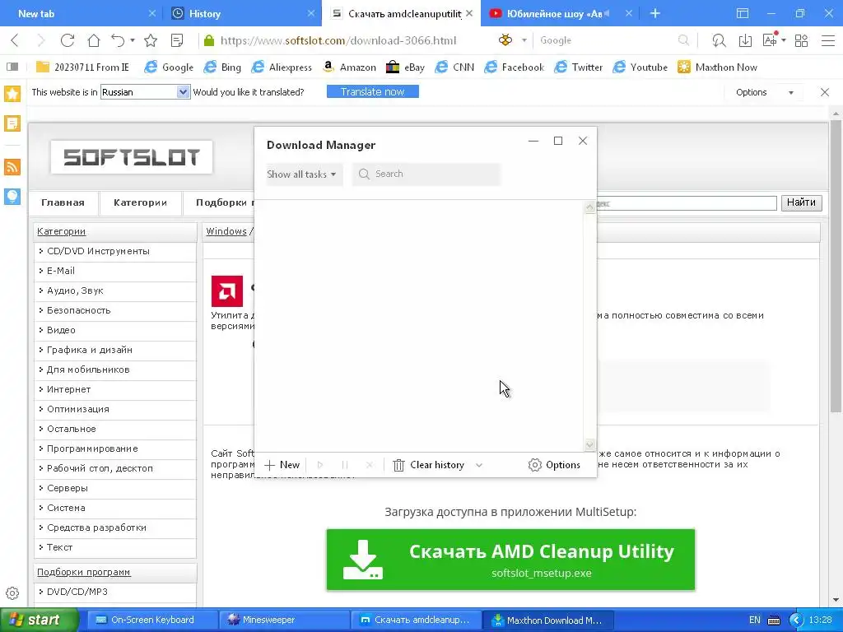843x632 pixels.
Task: Open the extensions grid icon
Action: 802,40
